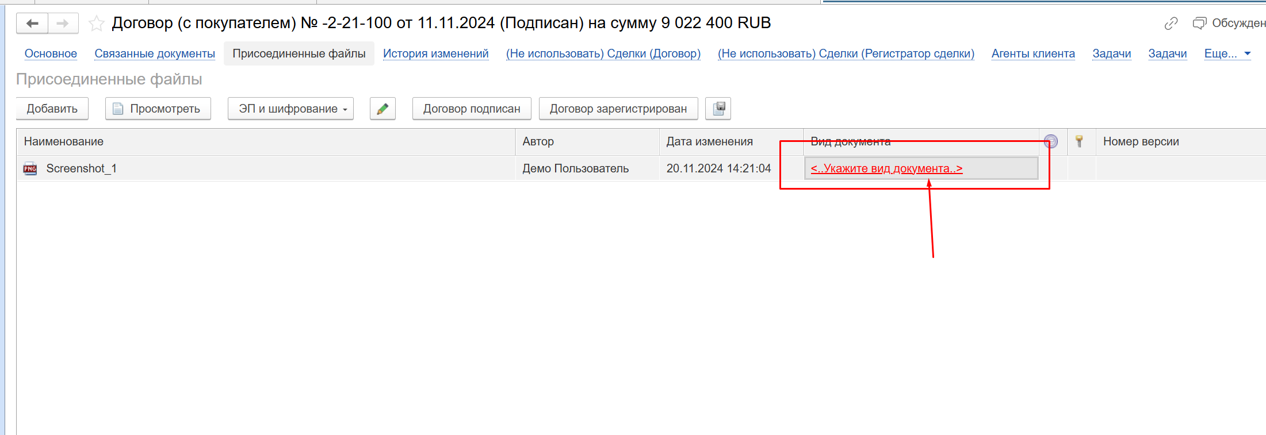The width and height of the screenshot is (1266, 435).
Task: Click the green pencil edit icon
Action: tap(383, 109)
